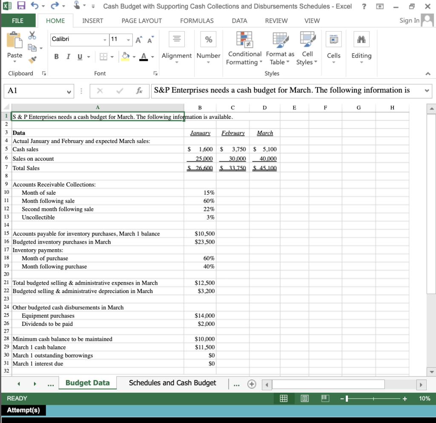This screenshot has height=423, width=436.
Task: Select cell B5 with 1,600
Action: 200,149
